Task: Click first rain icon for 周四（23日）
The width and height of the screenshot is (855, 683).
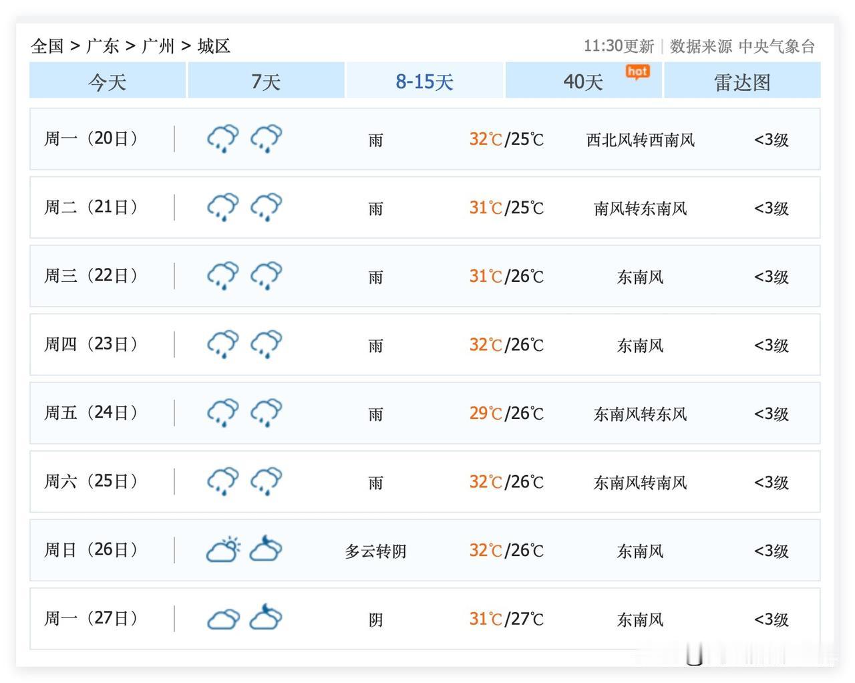Action: click(x=222, y=344)
